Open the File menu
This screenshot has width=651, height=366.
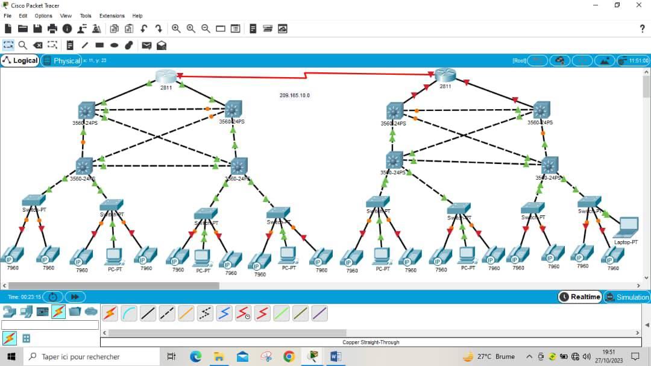pyautogui.click(x=7, y=16)
